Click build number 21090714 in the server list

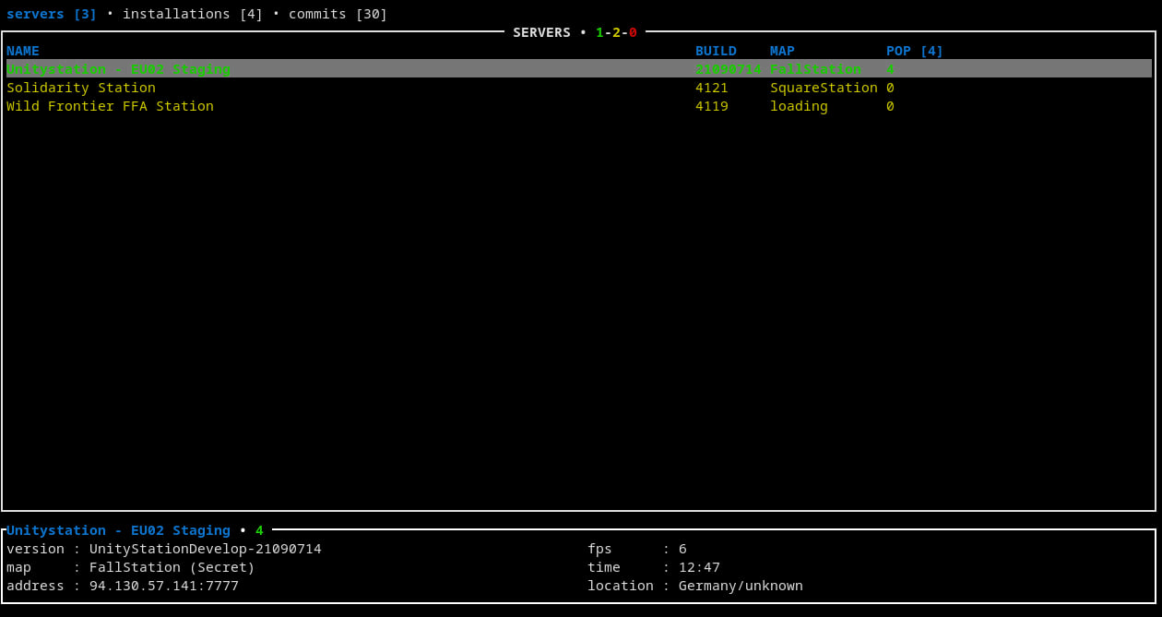729,69
